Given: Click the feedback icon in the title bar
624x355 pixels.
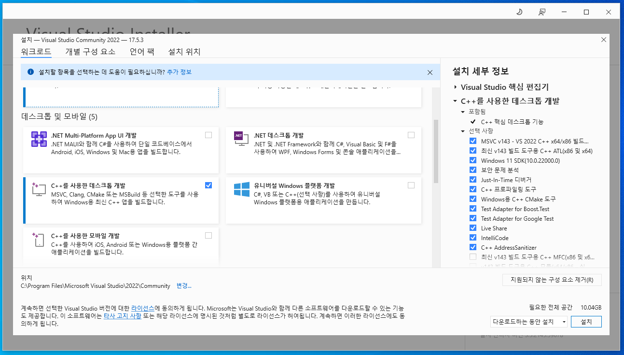Looking at the screenshot, I should point(542,12).
